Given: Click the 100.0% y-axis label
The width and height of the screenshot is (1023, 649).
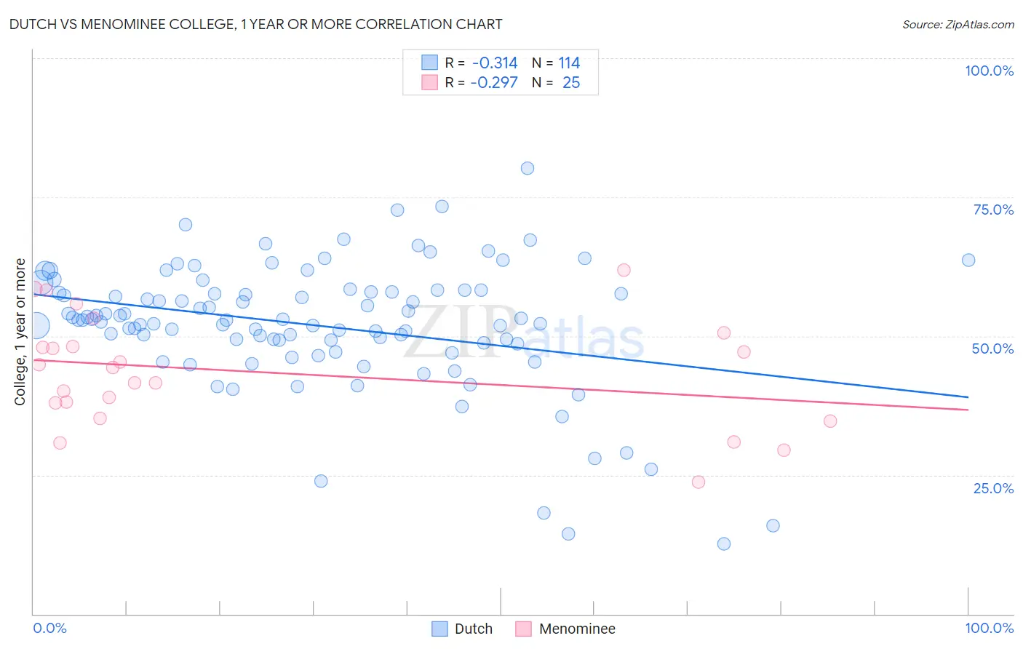Looking at the screenshot, I should click(x=990, y=71).
